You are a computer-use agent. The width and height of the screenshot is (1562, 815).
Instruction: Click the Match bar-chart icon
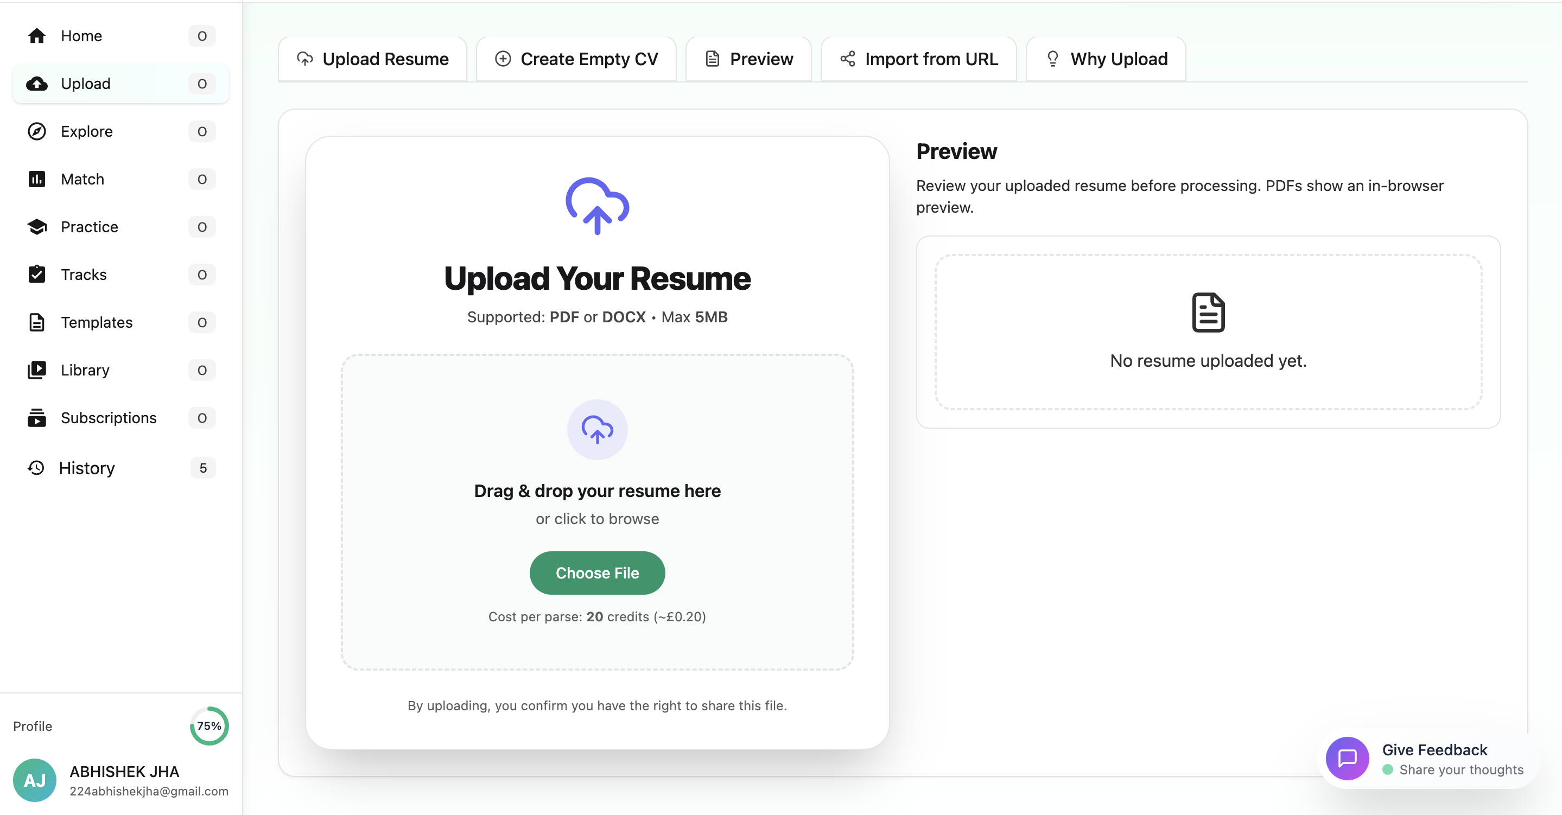tap(37, 180)
